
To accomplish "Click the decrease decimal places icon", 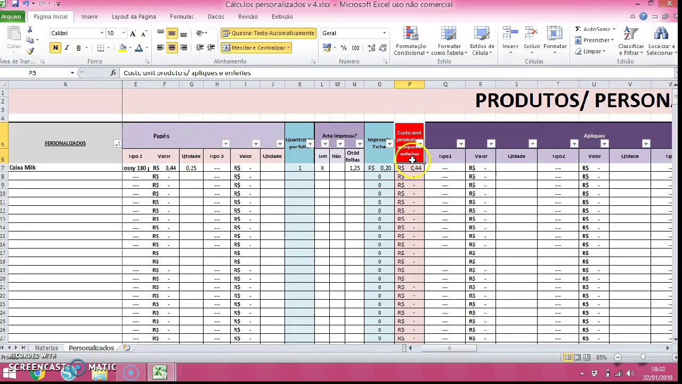I will pos(381,48).
